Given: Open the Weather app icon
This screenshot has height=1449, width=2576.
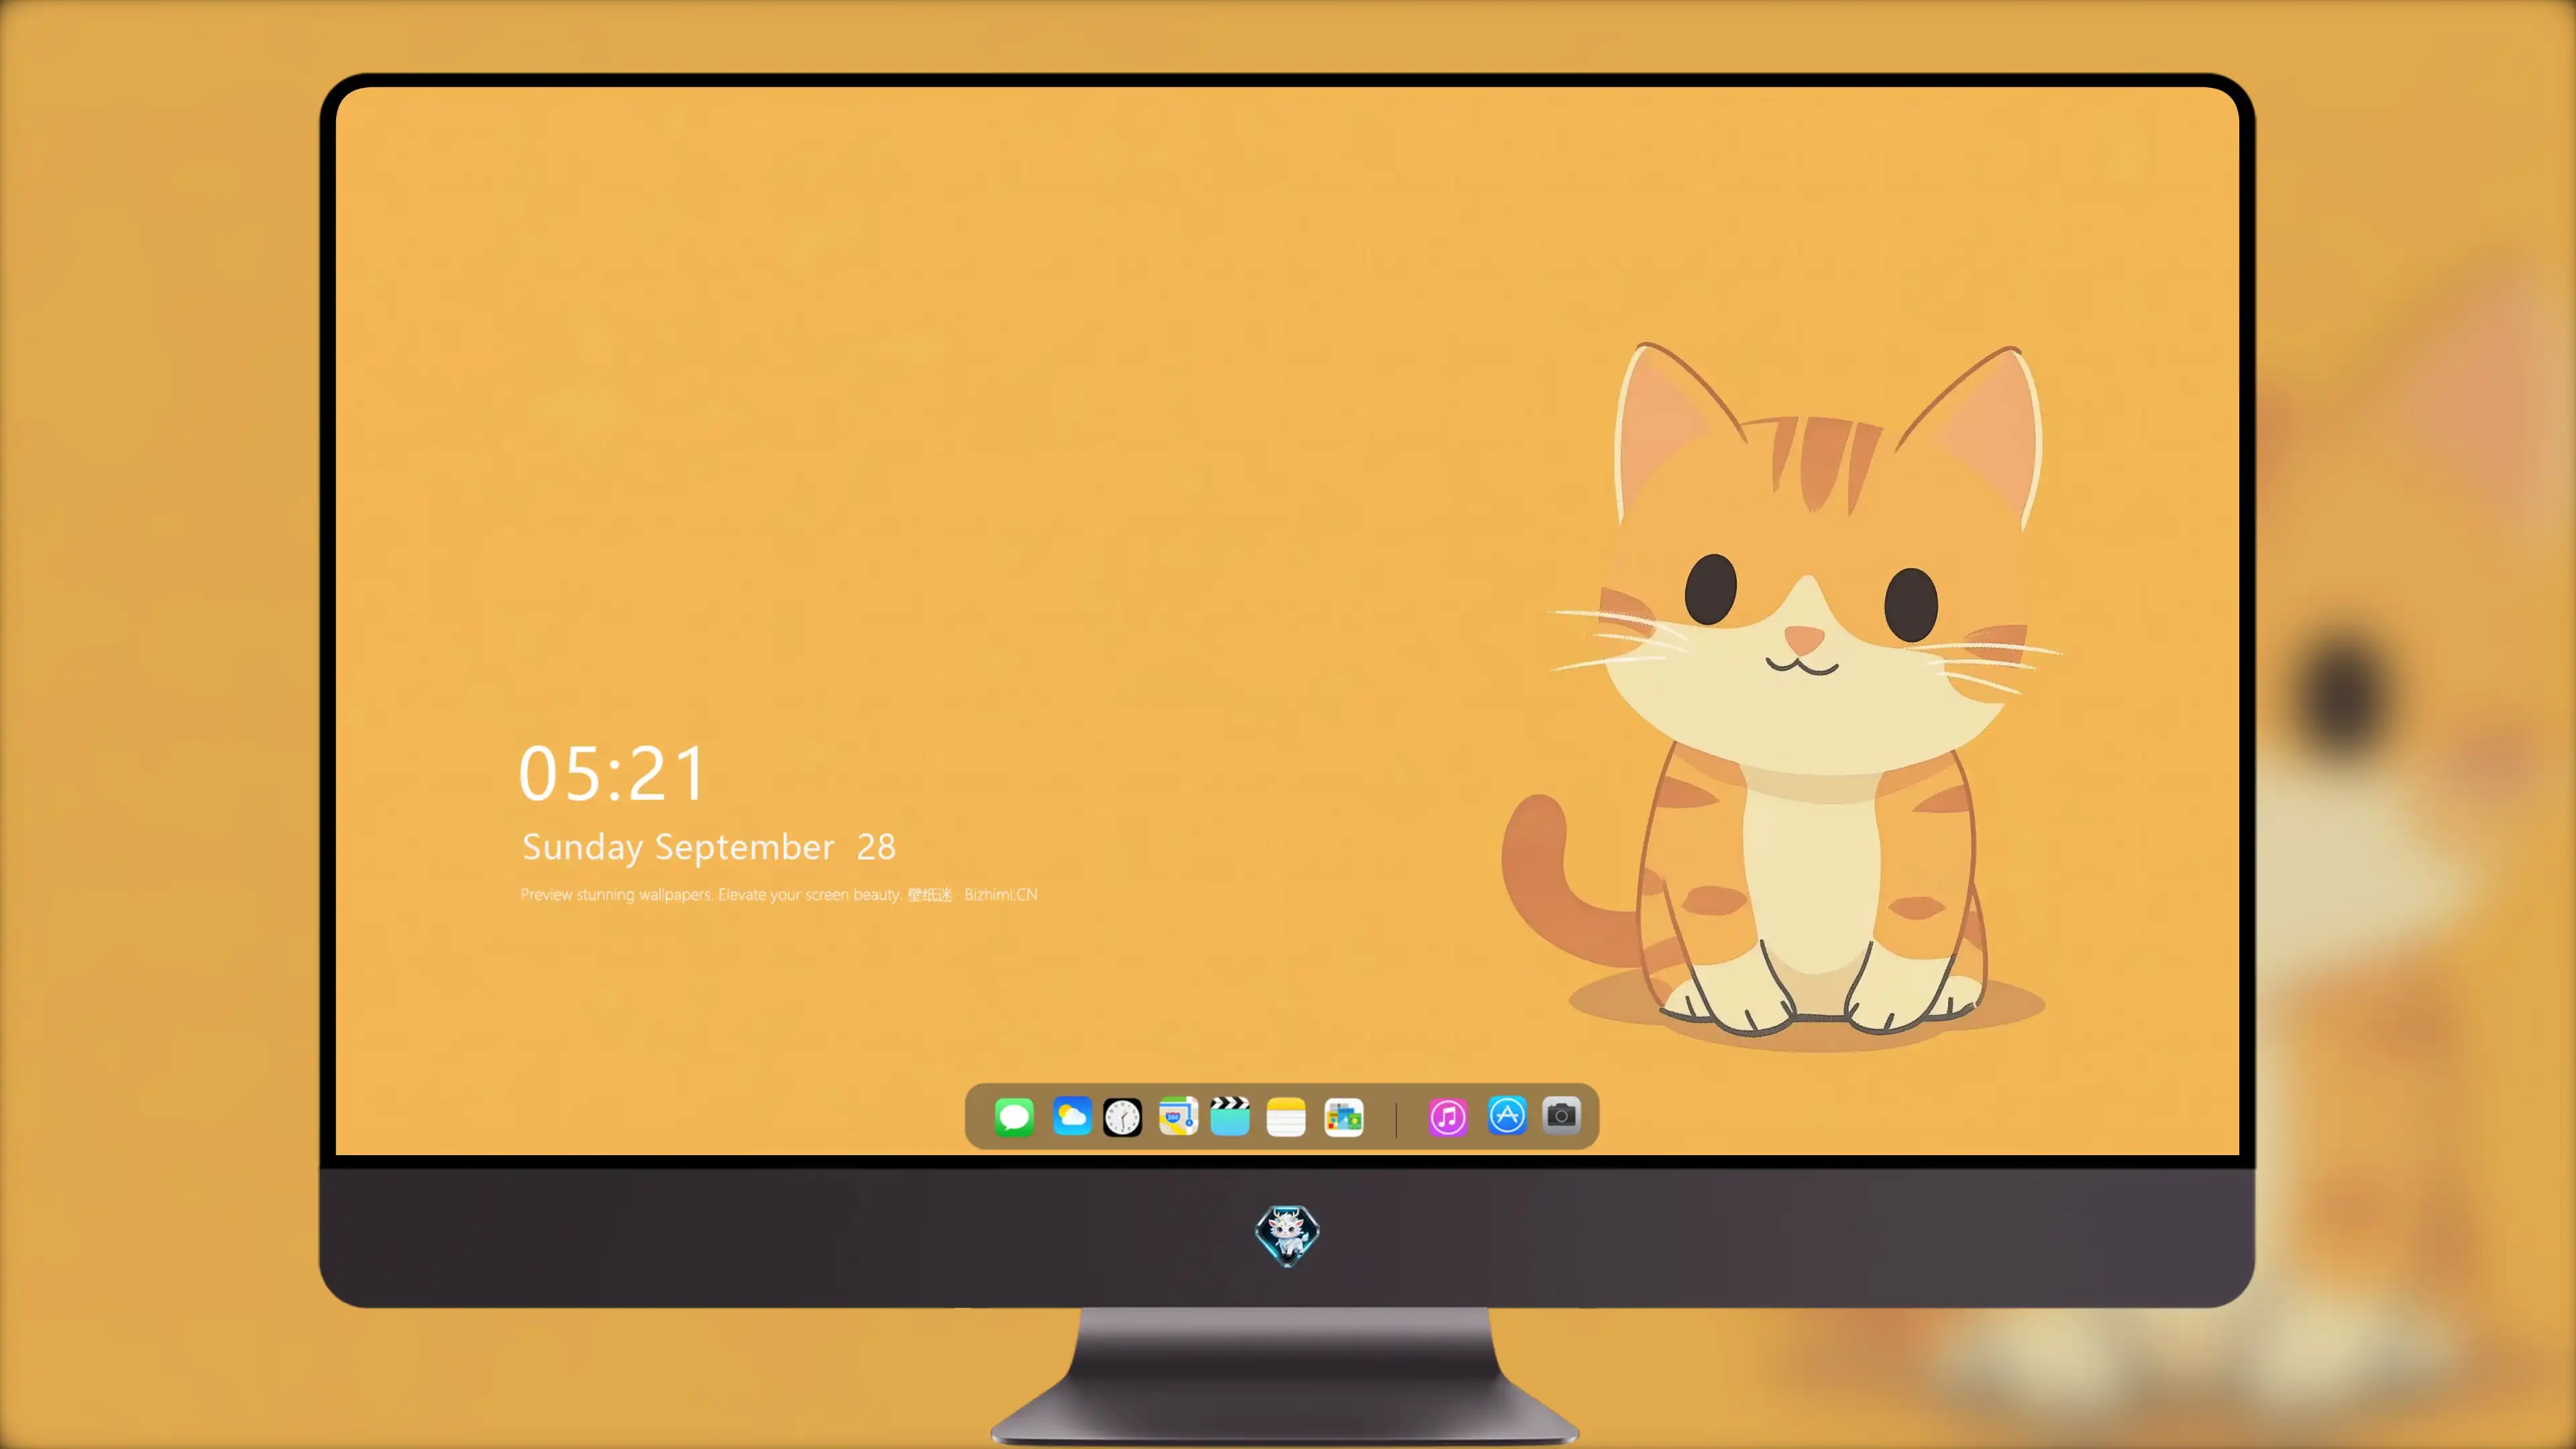Looking at the screenshot, I should [x=1072, y=1116].
